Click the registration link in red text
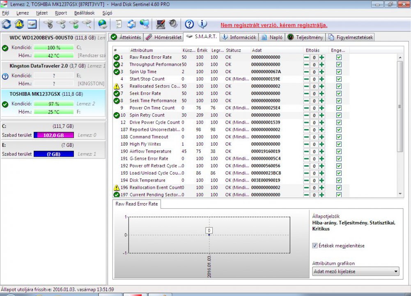Image resolution: width=411 pixels, height=296 pixels. 274,25
